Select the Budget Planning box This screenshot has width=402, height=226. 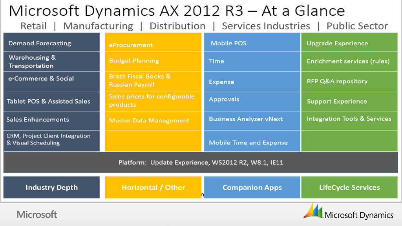153,62
